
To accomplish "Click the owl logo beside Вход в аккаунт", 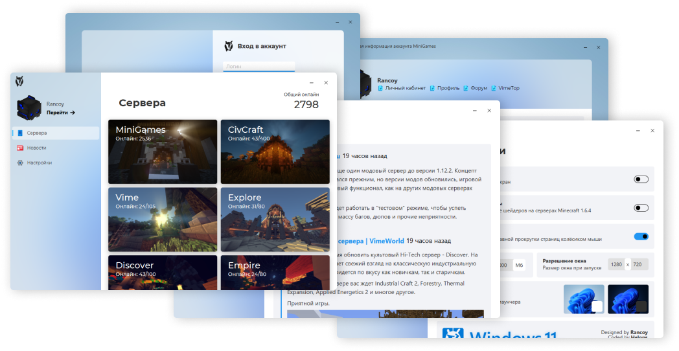I will click(x=228, y=46).
